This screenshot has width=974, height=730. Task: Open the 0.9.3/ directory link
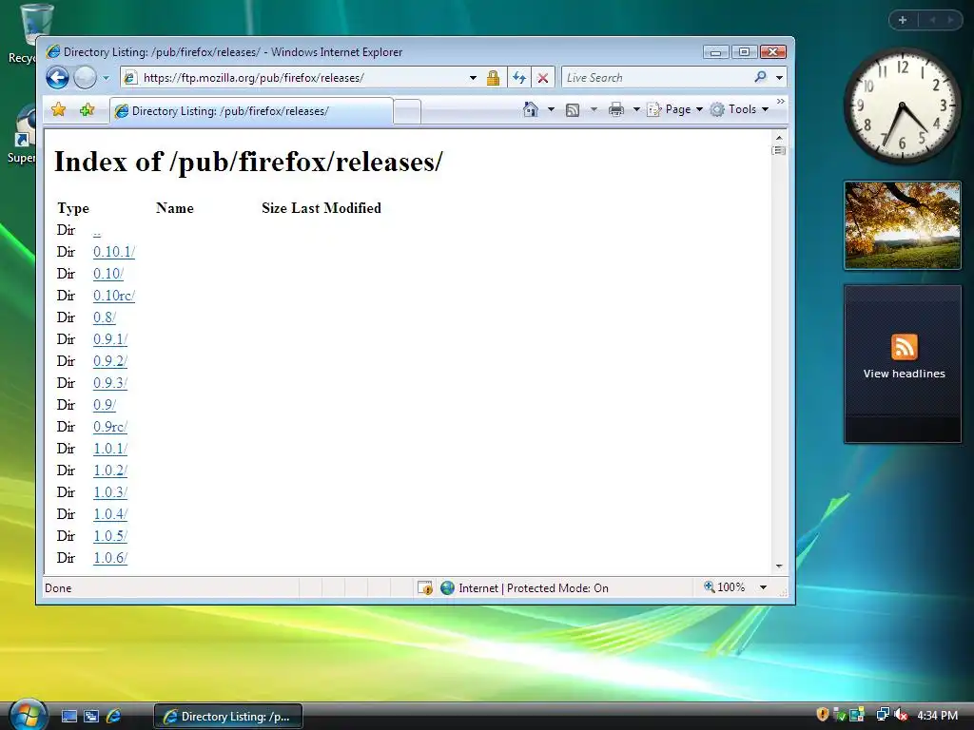click(x=110, y=383)
